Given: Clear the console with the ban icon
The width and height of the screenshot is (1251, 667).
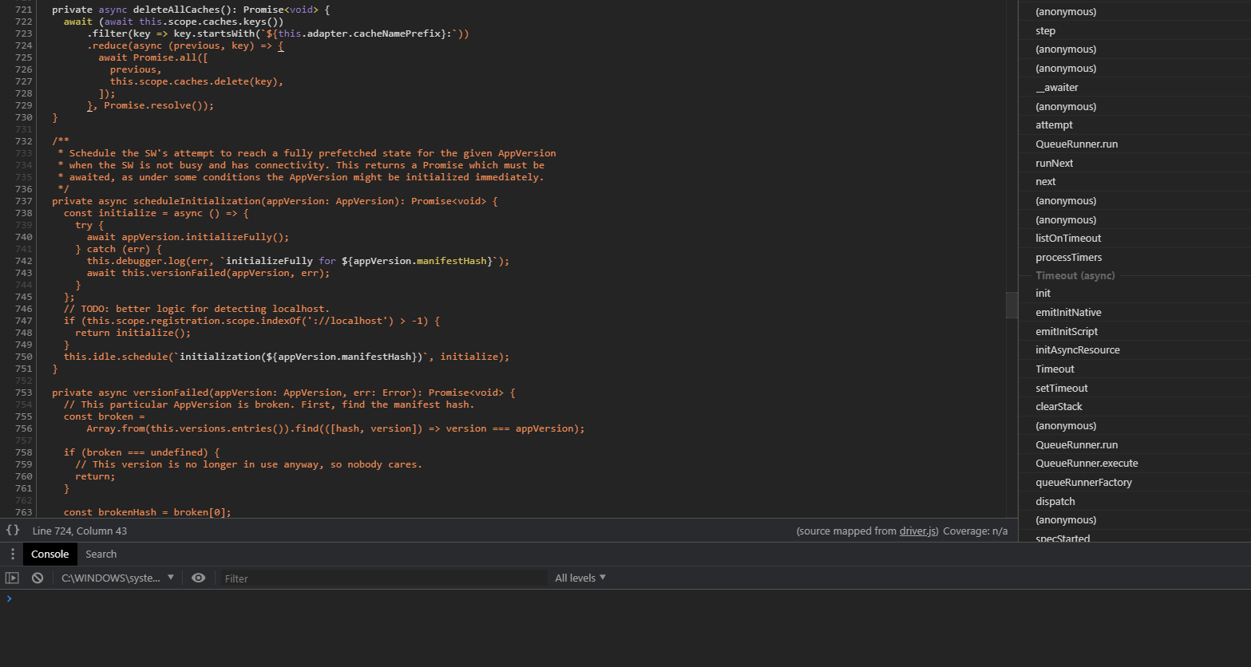Looking at the screenshot, I should click(x=38, y=578).
